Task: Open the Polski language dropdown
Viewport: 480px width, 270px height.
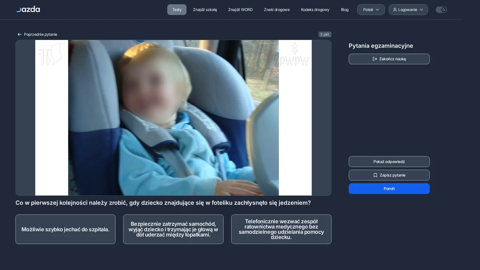Action: 371,10
